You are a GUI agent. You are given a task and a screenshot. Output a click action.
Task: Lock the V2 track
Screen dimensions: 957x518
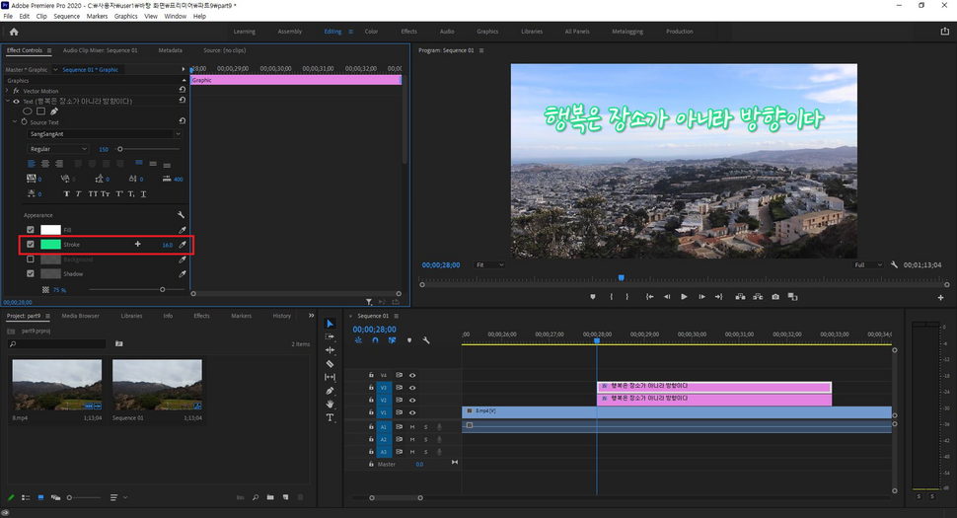pyautogui.click(x=371, y=401)
